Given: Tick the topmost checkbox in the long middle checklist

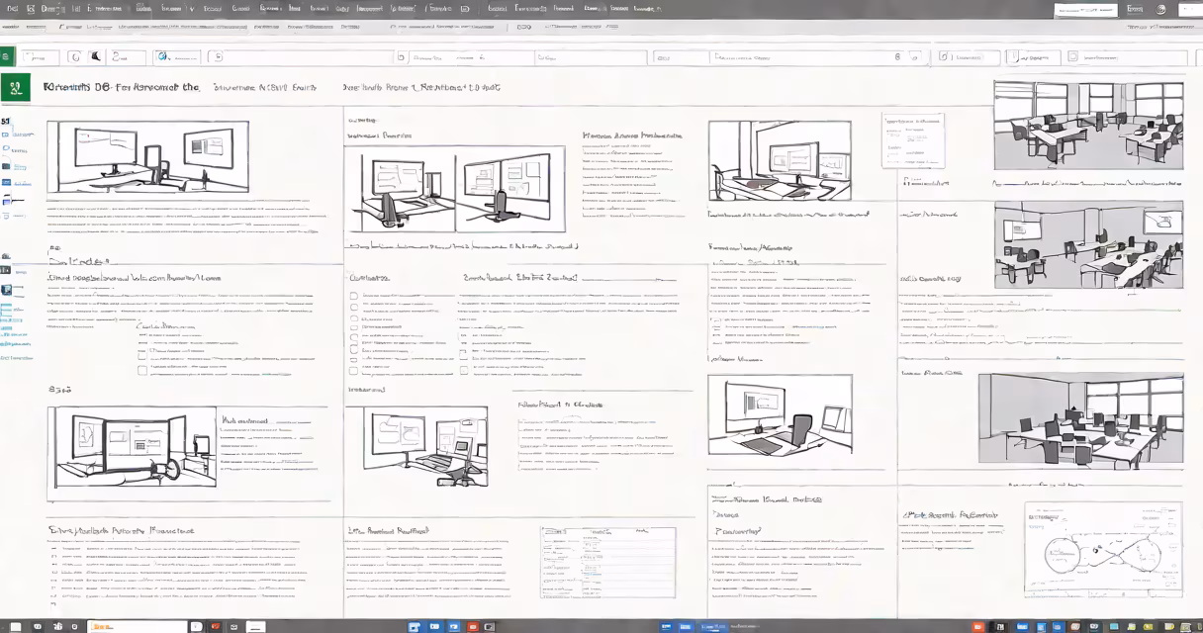Looking at the screenshot, I should 354,295.
